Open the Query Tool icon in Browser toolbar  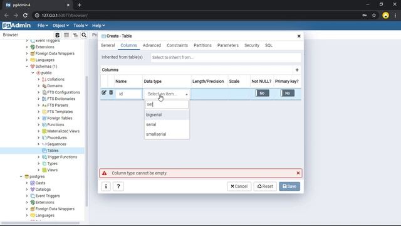57,35
